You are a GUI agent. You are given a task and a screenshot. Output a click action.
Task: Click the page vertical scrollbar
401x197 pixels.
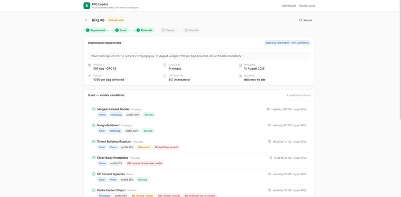400,60
